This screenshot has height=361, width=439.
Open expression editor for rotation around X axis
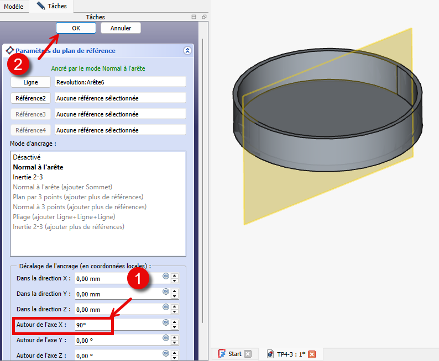tap(165, 323)
